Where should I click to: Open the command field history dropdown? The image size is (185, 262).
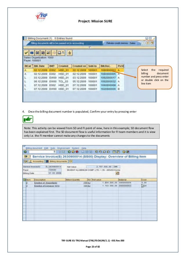click(55, 152)
